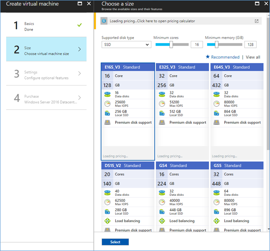Click data disks icon on E16S_V3 card
Screen dimensions: 270x251
click(107, 94)
